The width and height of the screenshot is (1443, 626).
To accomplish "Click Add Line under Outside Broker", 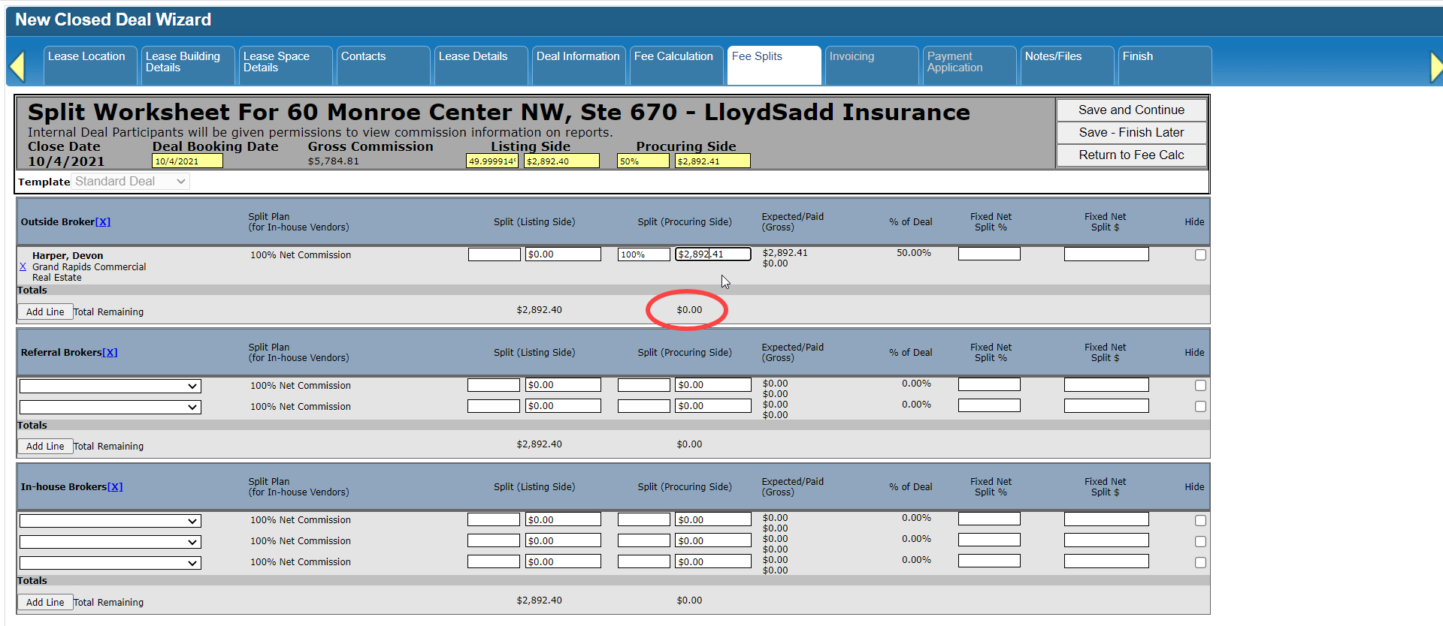I will (x=45, y=311).
